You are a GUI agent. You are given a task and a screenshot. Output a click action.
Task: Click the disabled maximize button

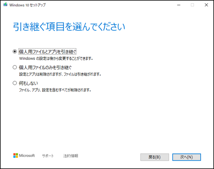pos(192,5)
